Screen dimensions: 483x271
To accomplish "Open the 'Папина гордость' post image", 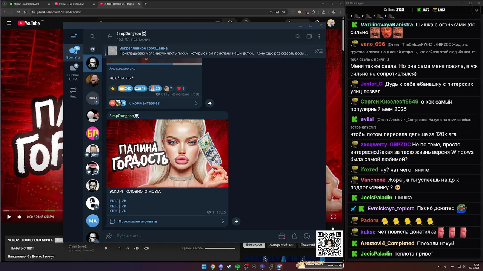I will click(168, 154).
